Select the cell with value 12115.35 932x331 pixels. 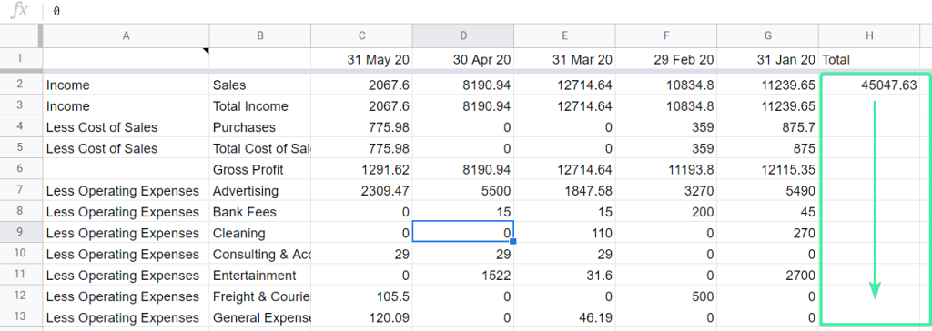tap(768, 169)
